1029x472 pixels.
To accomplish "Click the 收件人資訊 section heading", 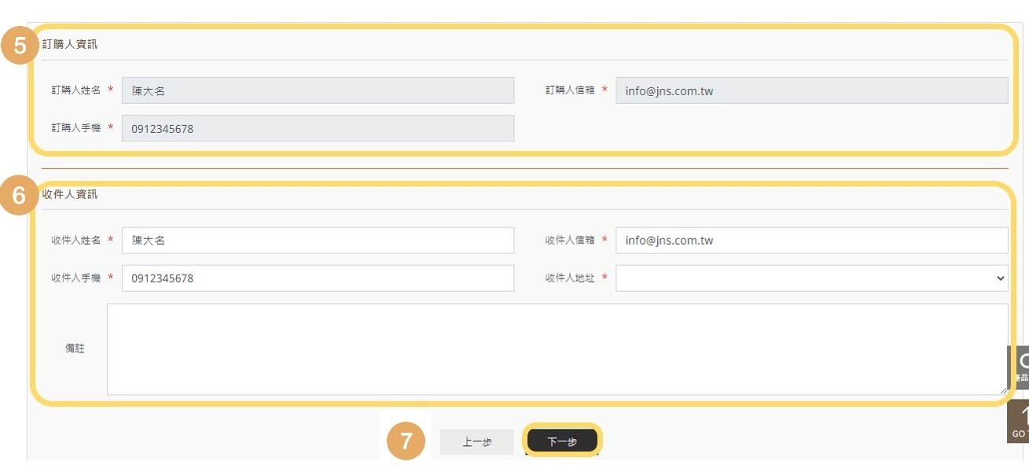I will tap(70, 194).
